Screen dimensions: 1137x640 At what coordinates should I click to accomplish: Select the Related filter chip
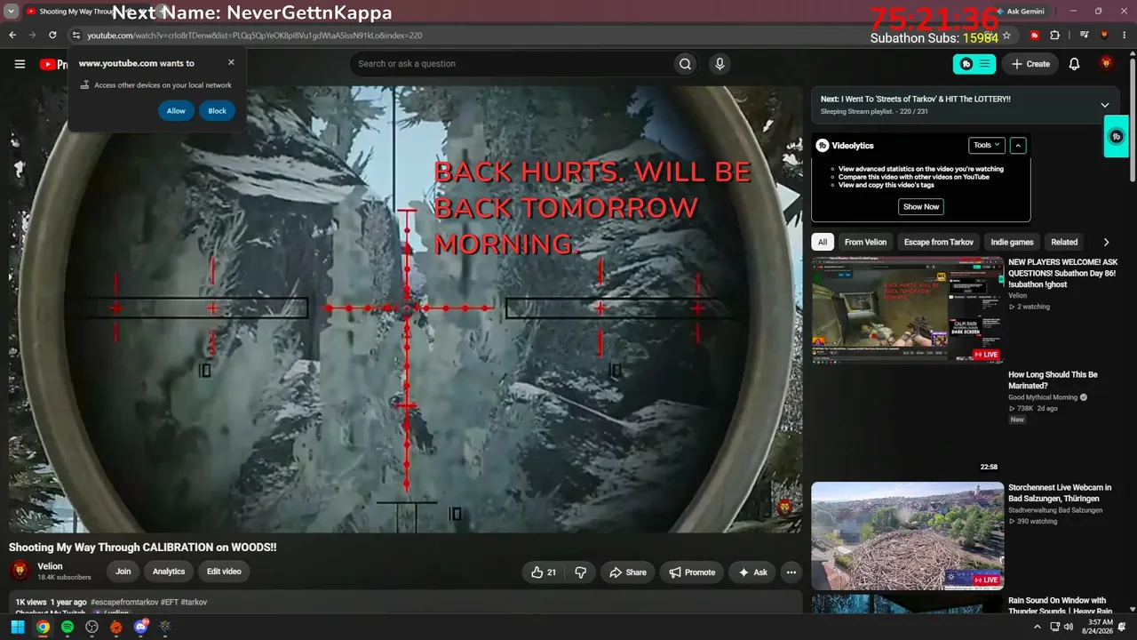tap(1064, 242)
